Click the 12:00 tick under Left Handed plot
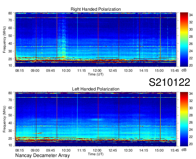This screenshot has height=159, width=196. [x=97, y=150]
